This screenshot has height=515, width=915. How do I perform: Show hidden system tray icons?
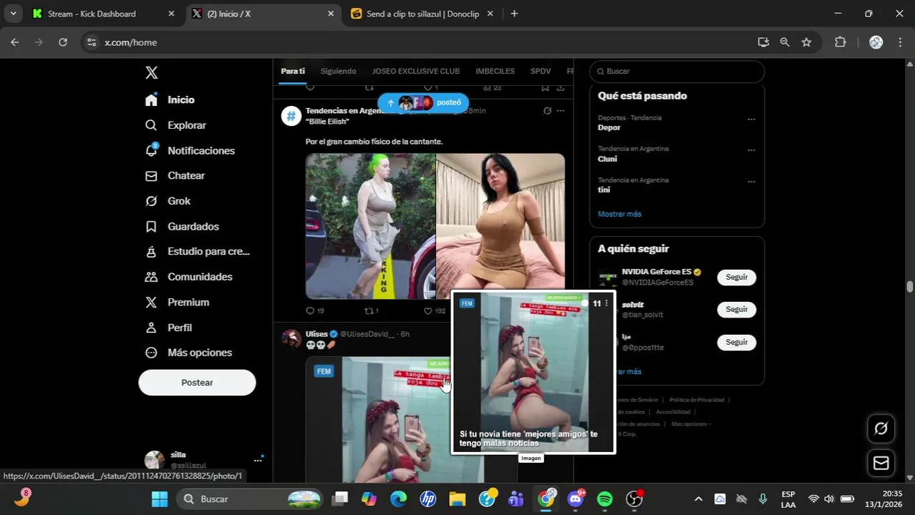698,499
